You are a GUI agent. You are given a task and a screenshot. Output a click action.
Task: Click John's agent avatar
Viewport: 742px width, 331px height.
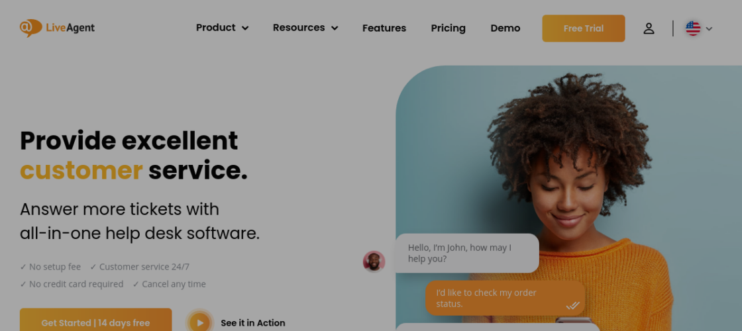(x=374, y=261)
